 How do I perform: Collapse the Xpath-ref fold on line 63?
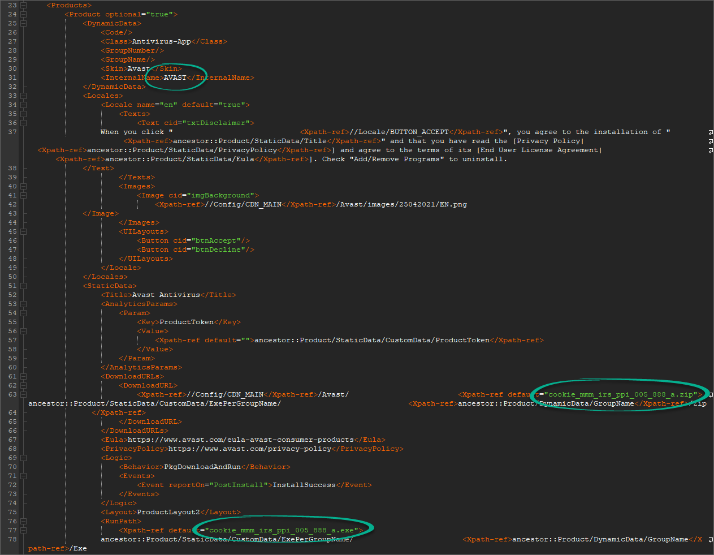coord(24,394)
